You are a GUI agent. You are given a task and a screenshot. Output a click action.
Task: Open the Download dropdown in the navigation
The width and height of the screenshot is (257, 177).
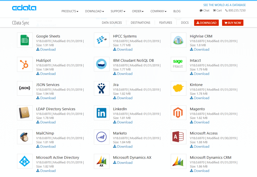[94, 11]
